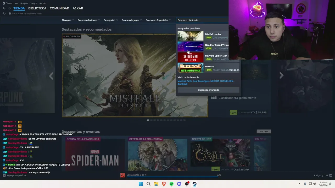The image size is (335, 188).
Task: Click the plus icon for Agregar un producto
Action: pyautogui.click(x=4, y=175)
